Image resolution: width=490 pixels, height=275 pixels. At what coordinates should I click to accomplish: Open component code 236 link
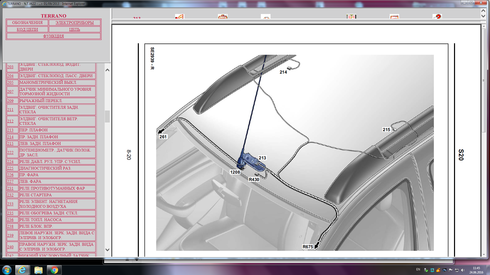[x=10, y=220]
